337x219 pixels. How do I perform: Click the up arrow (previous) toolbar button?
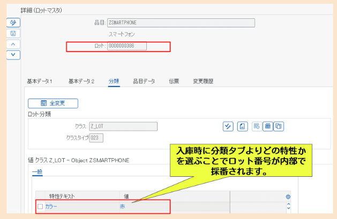13,44
